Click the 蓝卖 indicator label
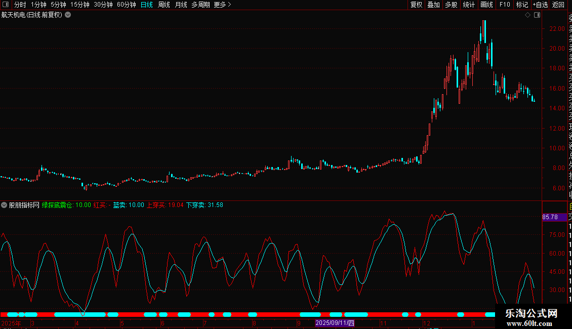The image size is (572, 329). 129,205
